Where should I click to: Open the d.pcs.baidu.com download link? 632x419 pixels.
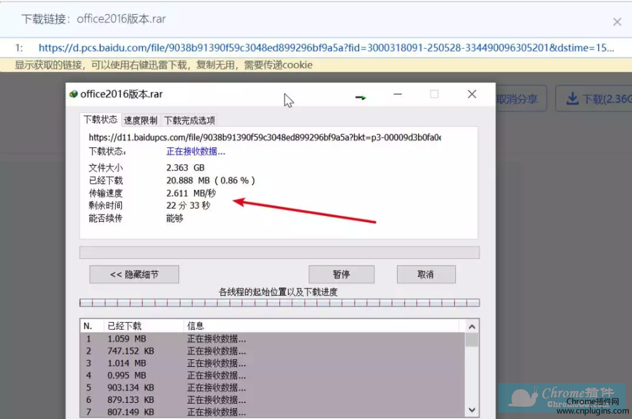pos(326,48)
